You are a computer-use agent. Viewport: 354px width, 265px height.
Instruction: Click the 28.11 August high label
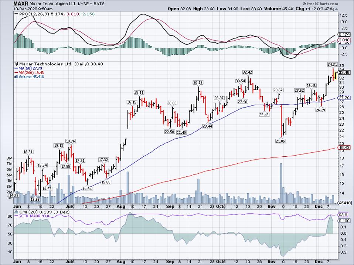click(x=139, y=92)
